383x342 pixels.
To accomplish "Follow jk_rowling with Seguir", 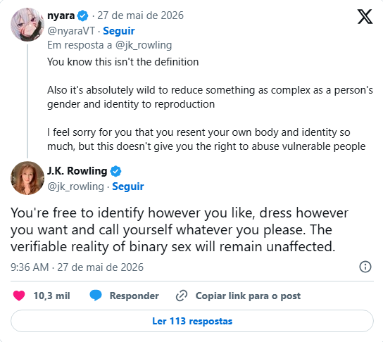I will (127, 186).
